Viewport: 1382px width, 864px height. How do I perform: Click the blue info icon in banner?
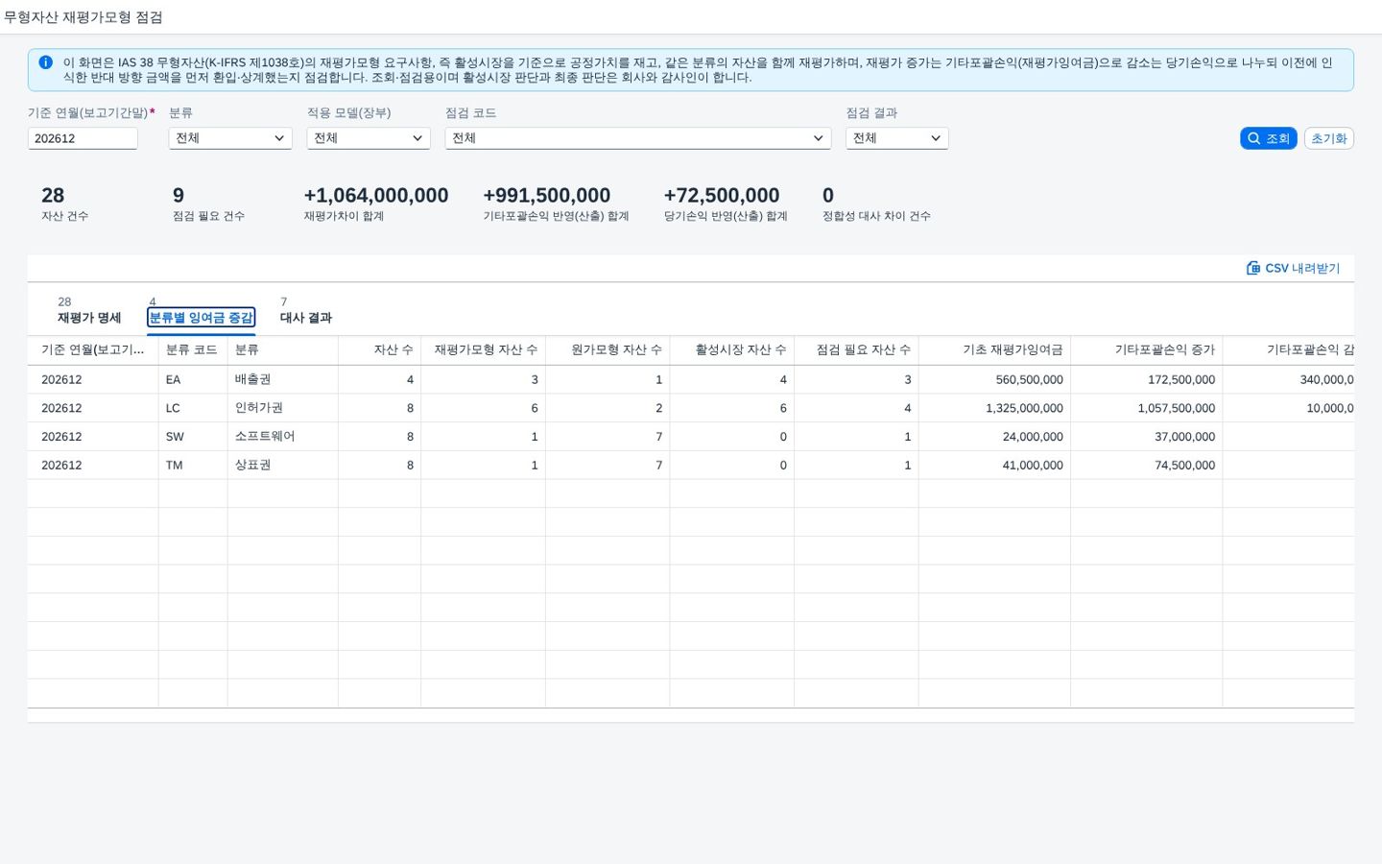coord(45,62)
